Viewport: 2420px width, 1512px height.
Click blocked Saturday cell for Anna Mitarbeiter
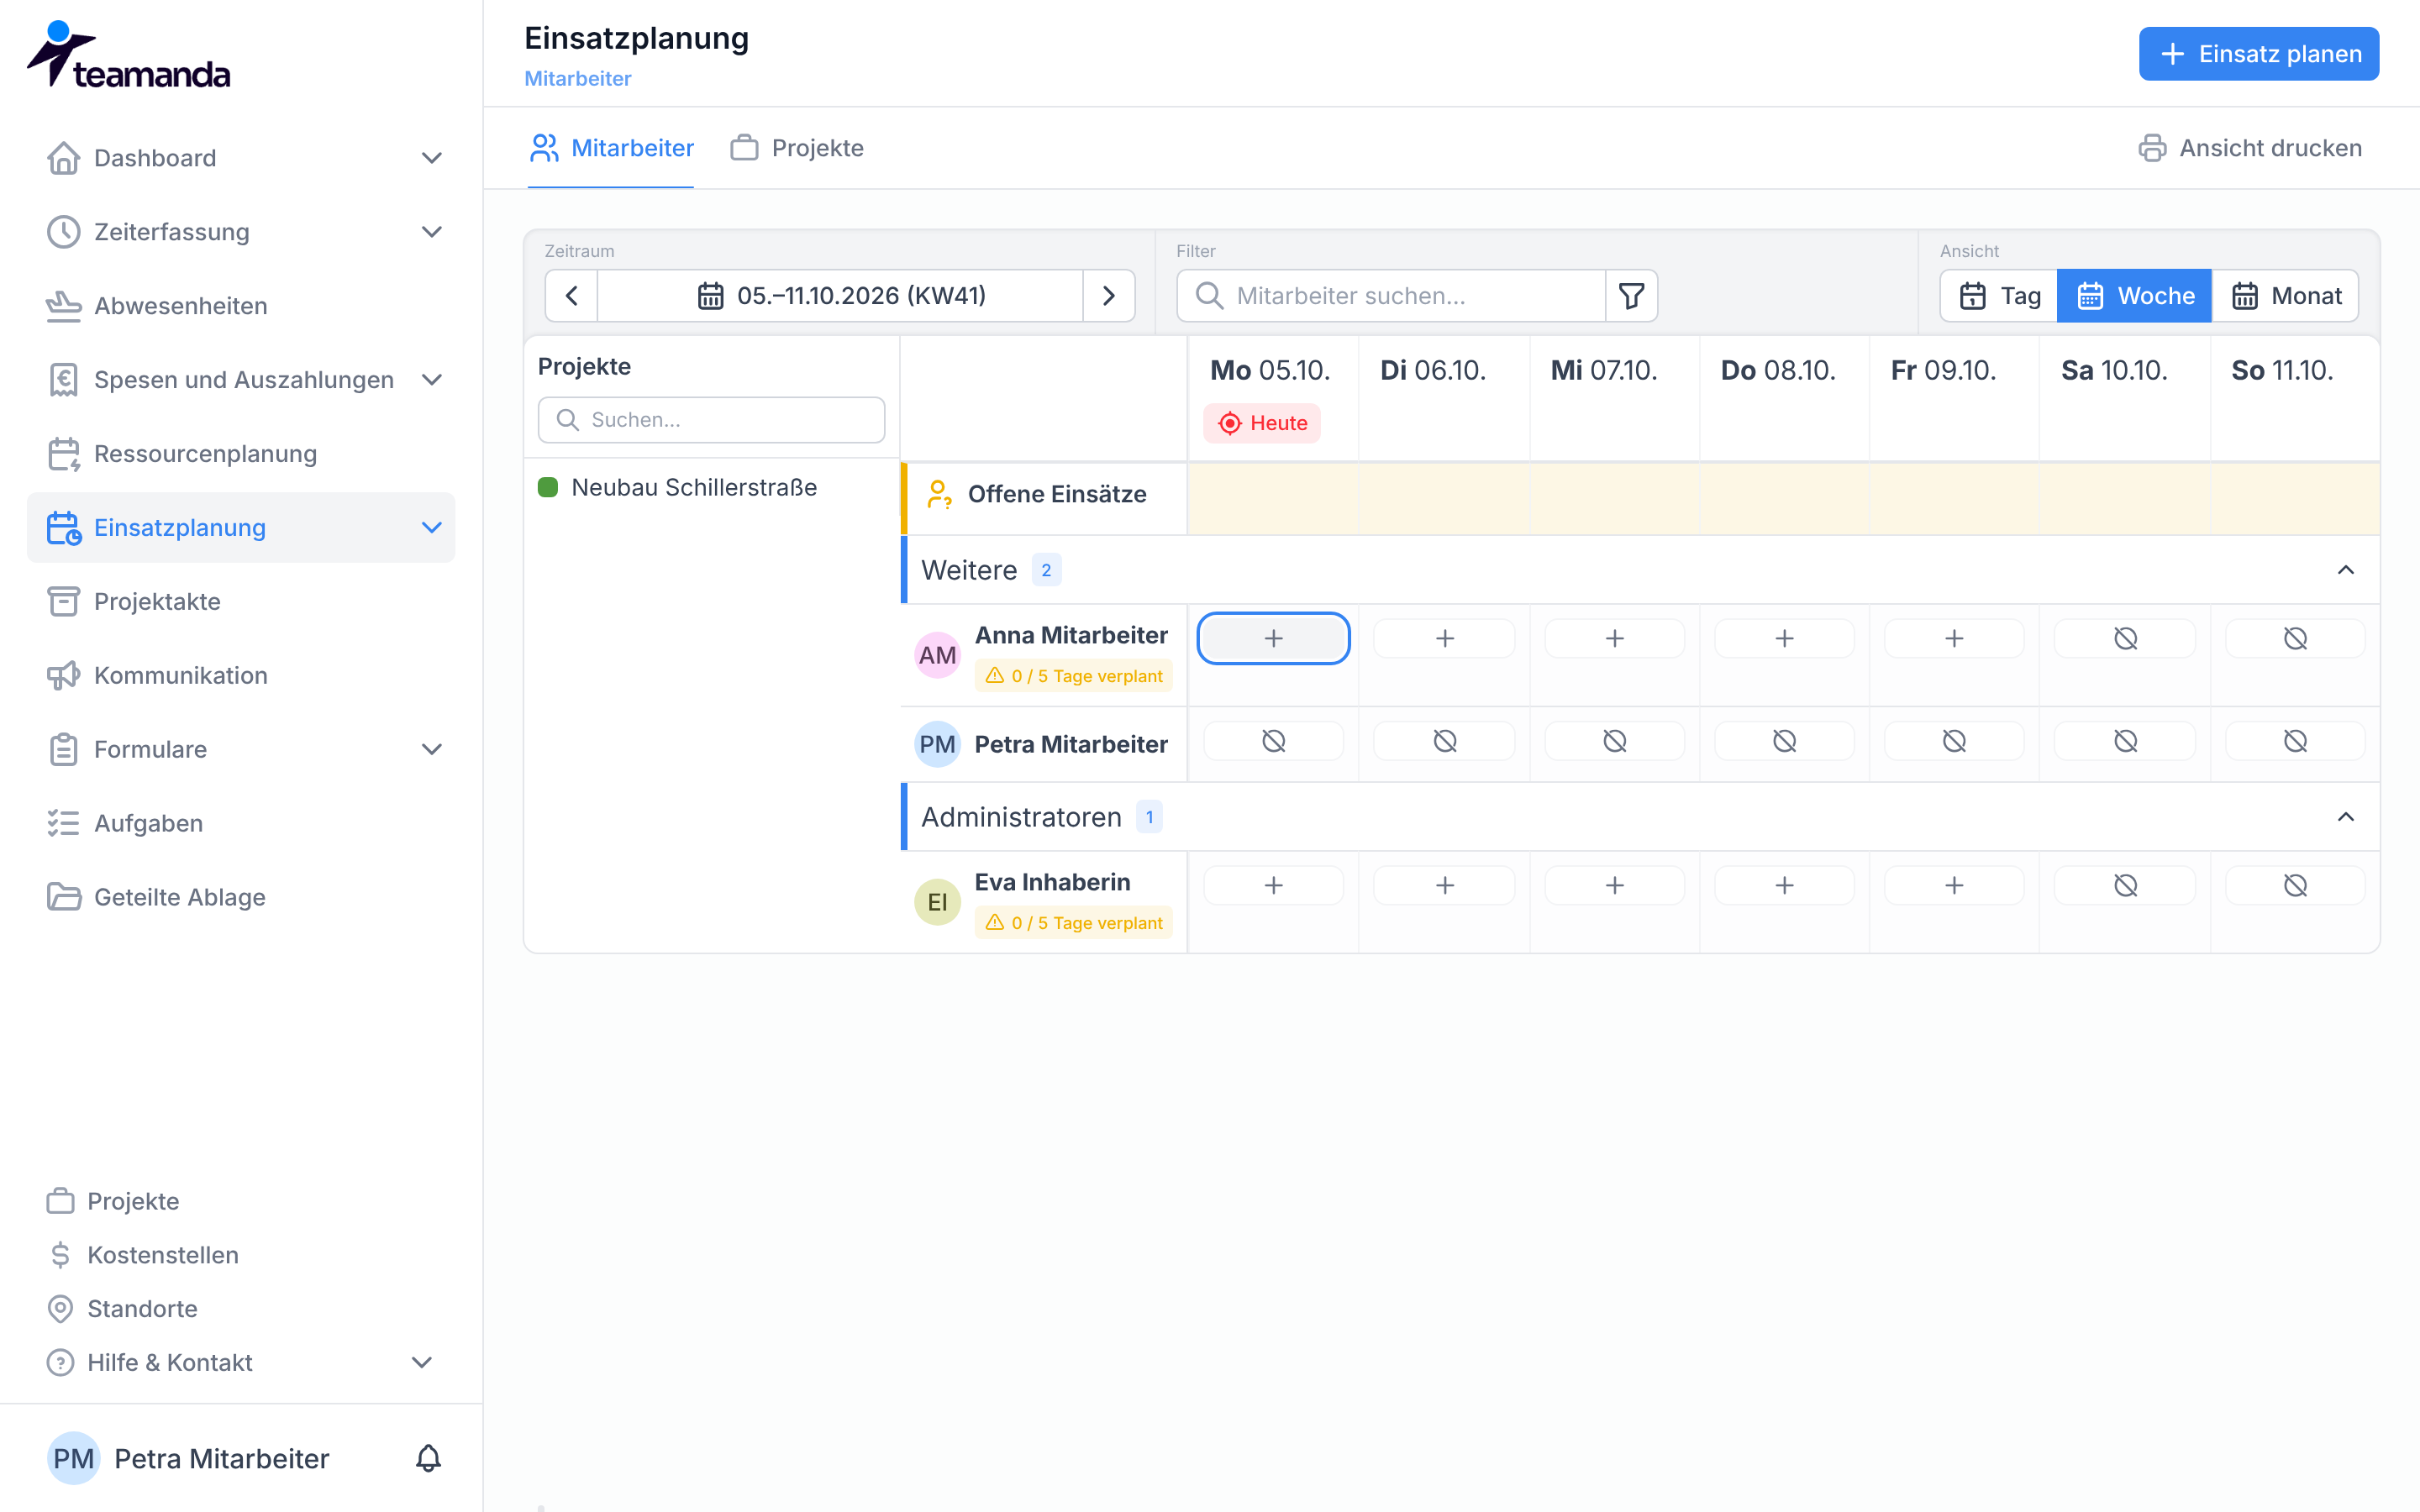click(2125, 638)
